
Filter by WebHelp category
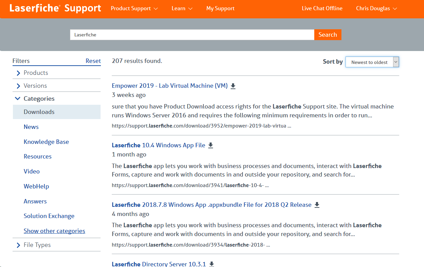tap(36, 186)
